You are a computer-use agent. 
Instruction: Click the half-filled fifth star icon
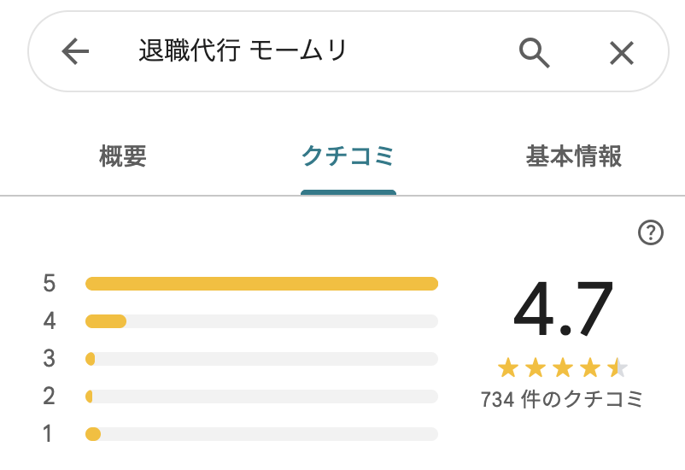(617, 367)
